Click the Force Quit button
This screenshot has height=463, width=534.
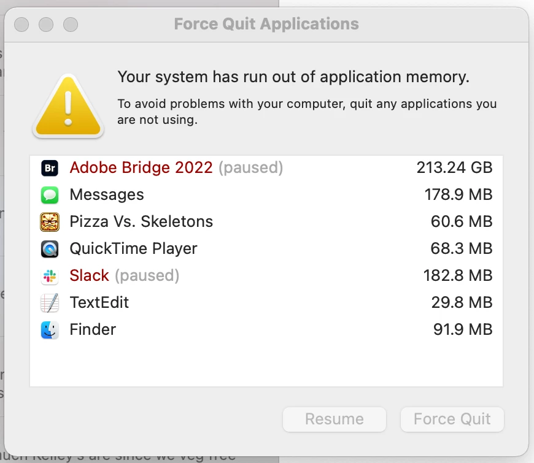(x=452, y=419)
